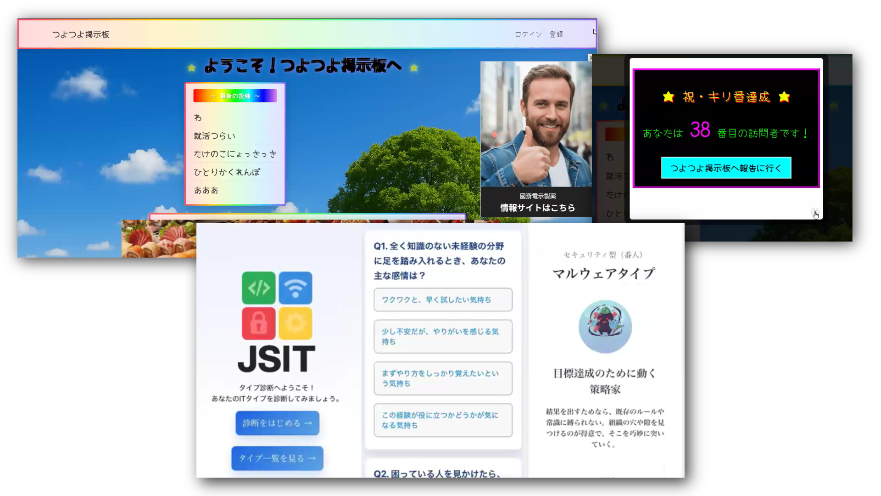Click the ログイン link in the header

pos(528,34)
